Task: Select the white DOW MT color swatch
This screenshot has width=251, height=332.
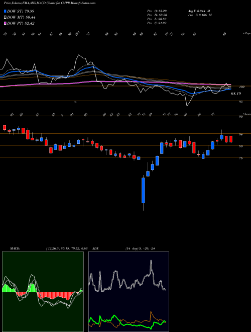Action: point(5,18)
